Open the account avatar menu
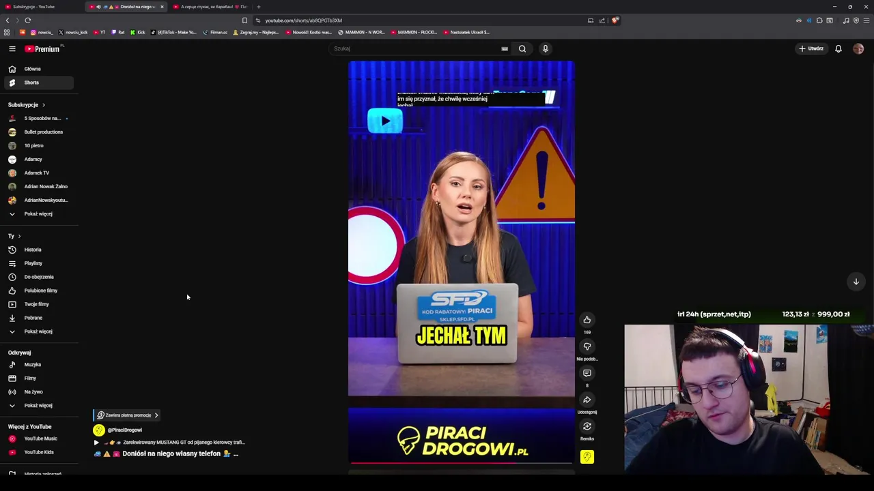This screenshot has width=874, height=491. point(858,48)
